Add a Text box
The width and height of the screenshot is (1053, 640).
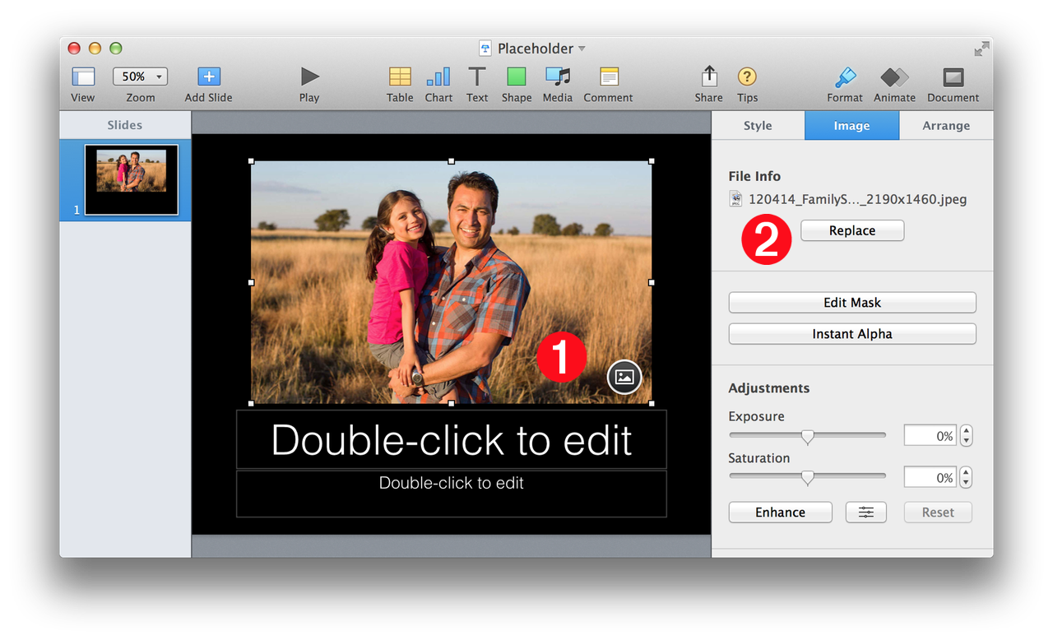pos(477,77)
